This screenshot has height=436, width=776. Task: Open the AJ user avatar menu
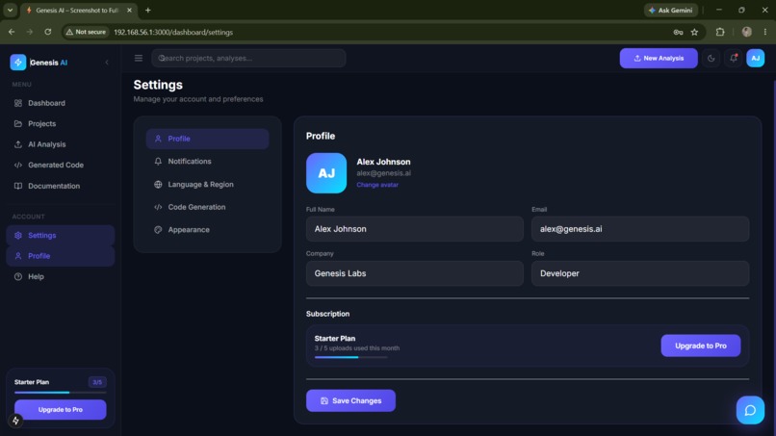755,59
